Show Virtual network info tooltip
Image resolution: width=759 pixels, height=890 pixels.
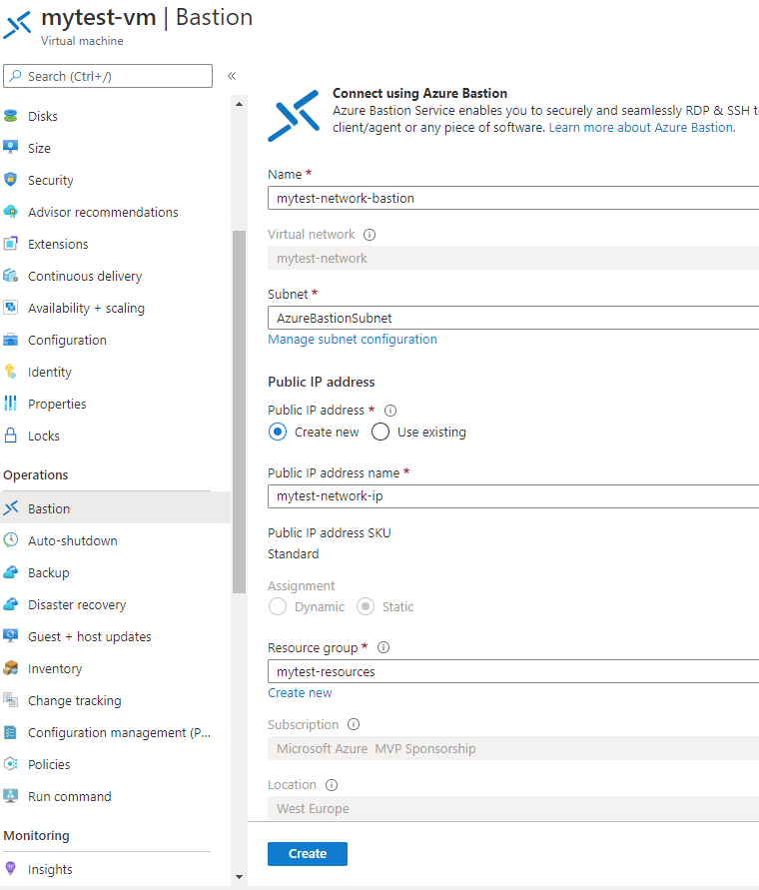370,235
